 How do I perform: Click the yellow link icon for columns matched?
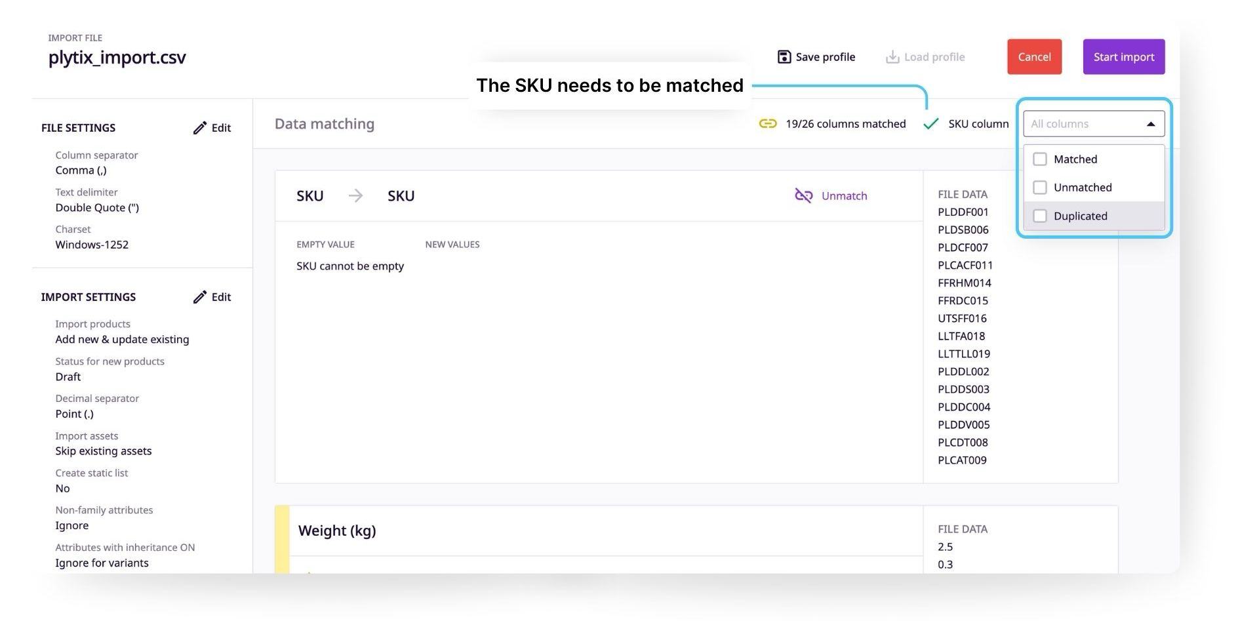point(768,124)
